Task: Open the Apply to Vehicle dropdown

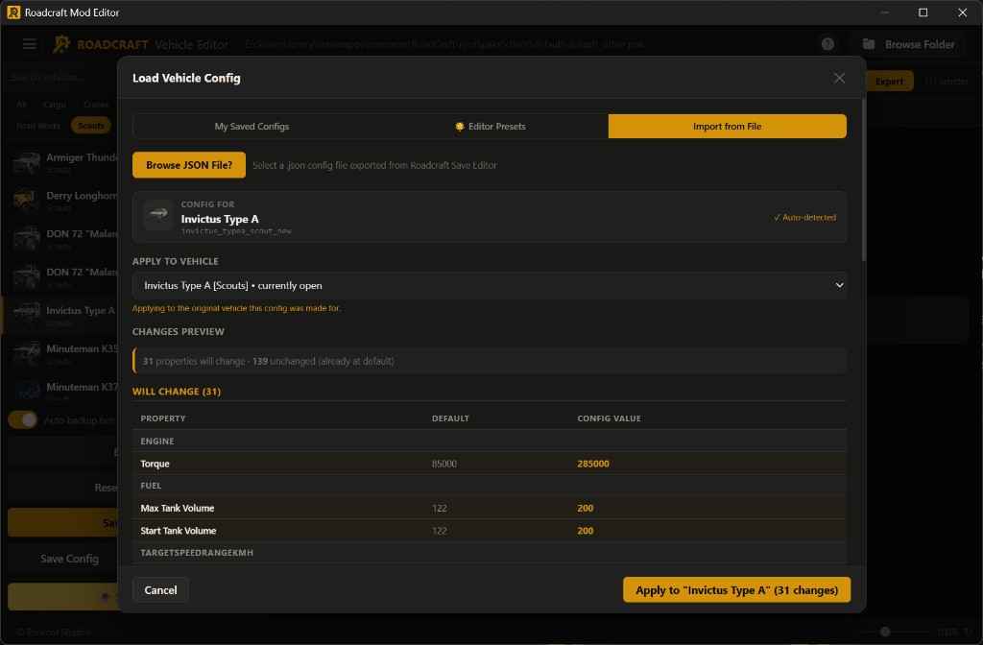Action: point(489,285)
